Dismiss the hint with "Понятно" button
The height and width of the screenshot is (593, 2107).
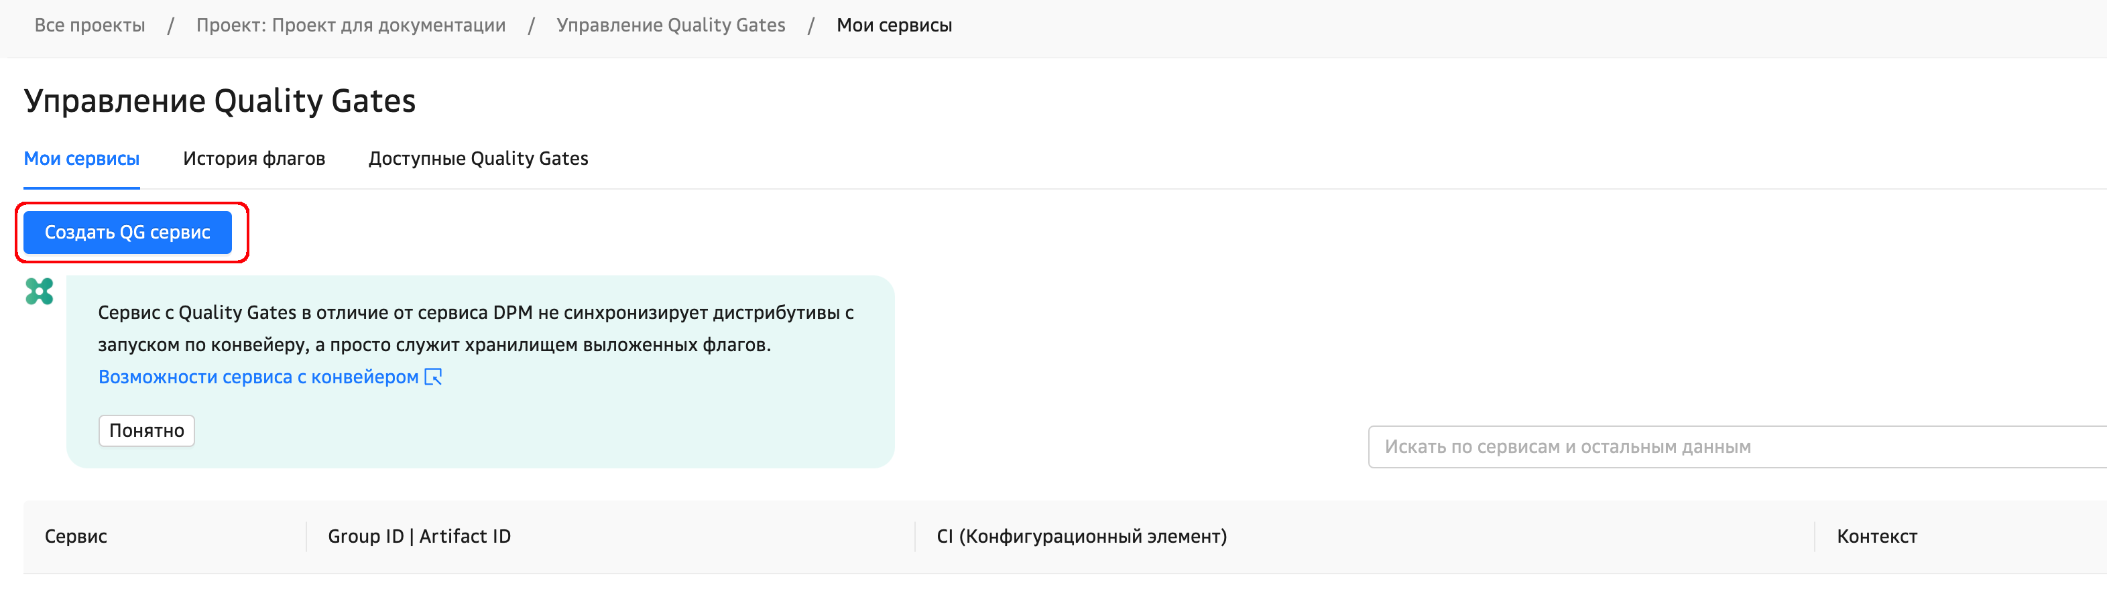tap(146, 431)
